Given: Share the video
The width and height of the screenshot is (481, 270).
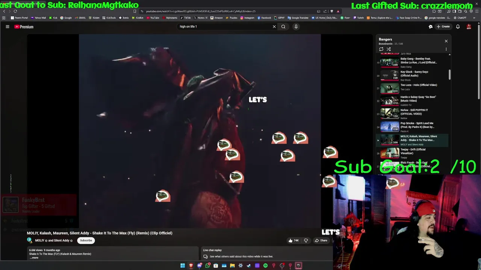Looking at the screenshot, I should pyautogui.click(x=321, y=240).
